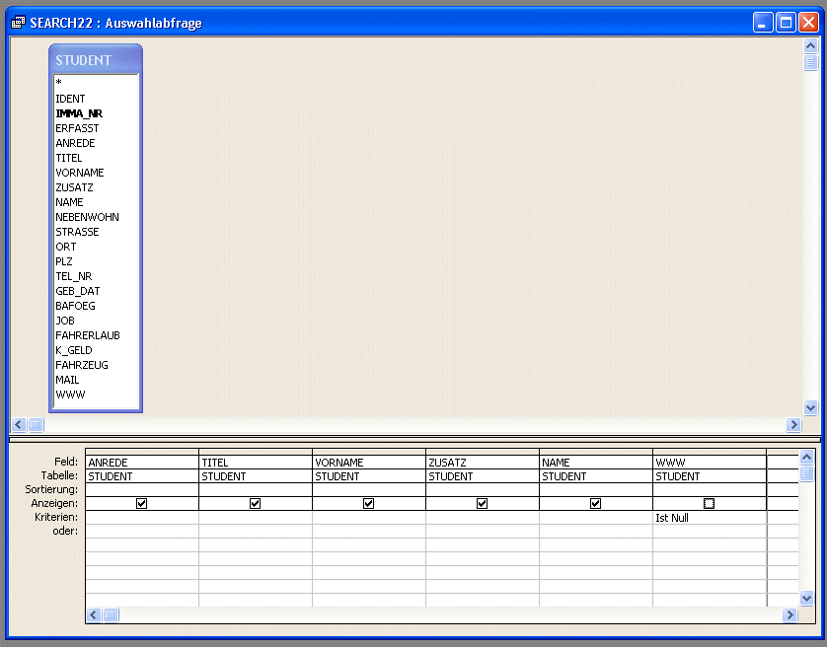Viewport: 827px width, 647px height.
Task: Select ERFASST field in STUDENT list
Action: tap(96, 128)
